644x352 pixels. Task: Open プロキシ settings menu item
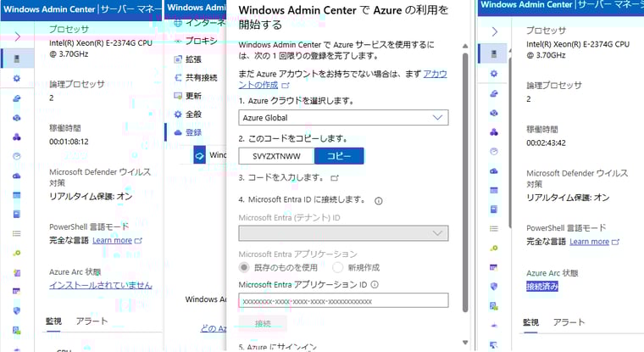(196, 41)
